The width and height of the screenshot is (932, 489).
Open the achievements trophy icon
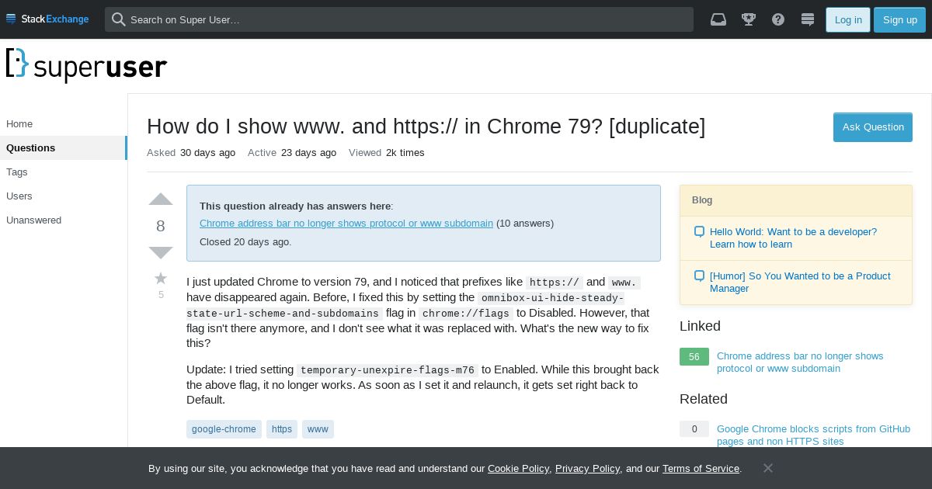(x=749, y=19)
